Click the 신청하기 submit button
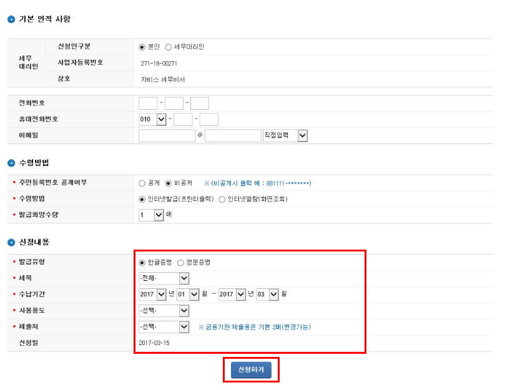Image resolution: width=505 pixels, height=390 pixels. (x=251, y=370)
